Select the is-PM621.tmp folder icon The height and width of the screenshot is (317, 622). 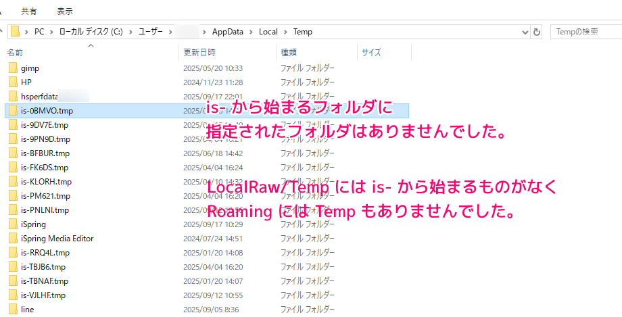coord(13,196)
